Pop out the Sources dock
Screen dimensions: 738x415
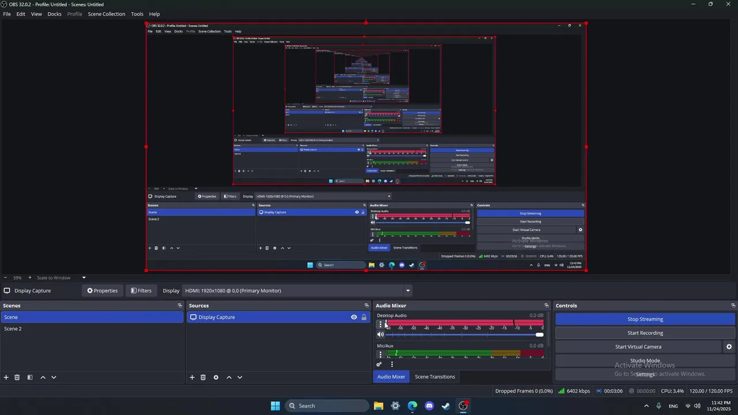coord(367,305)
